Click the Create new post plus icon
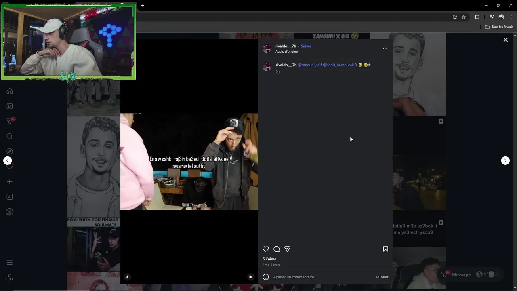Screen dimensions: 517x291 click(10, 182)
